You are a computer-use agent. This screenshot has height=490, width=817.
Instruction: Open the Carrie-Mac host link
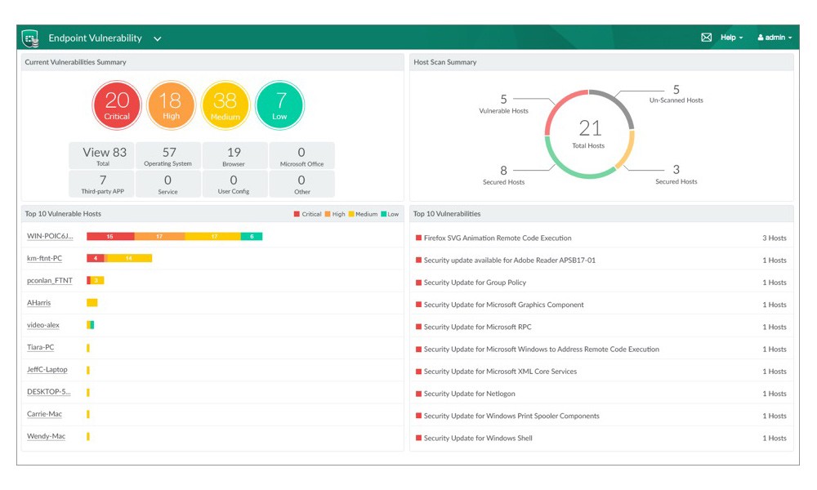[x=44, y=414]
